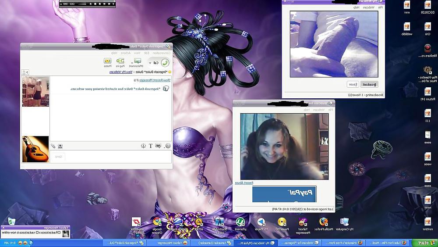This screenshot has width=438, height=247.
Task: Click the Show Recent Messages link
Action: (155, 80)
